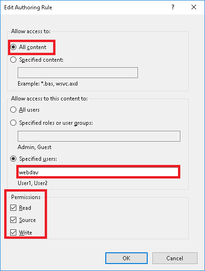Click the Read permission label
This screenshot has height=271, width=205.
[x=25, y=208]
